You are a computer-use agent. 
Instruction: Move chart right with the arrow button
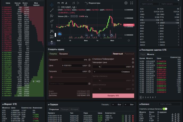pyautogui.click(x=104, y=35)
